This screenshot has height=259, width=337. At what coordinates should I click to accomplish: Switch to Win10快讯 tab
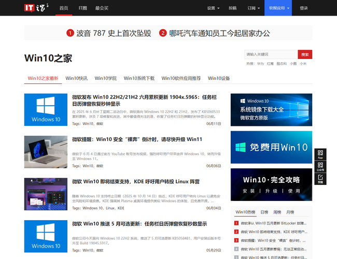77,78
